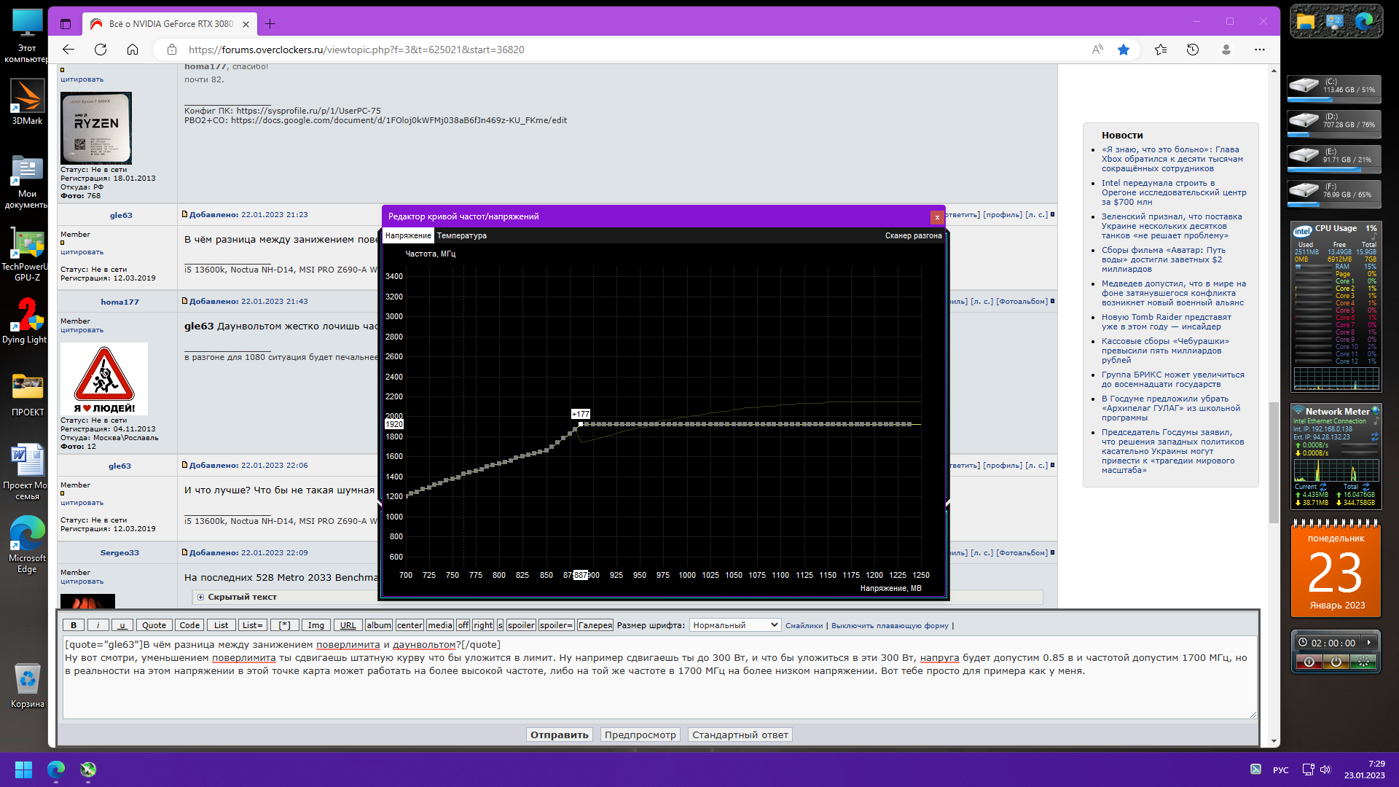Open browser history icon

[x=1193, y=50]
